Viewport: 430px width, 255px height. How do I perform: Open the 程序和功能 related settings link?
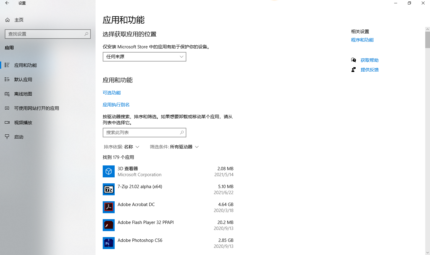coord(363,40)
